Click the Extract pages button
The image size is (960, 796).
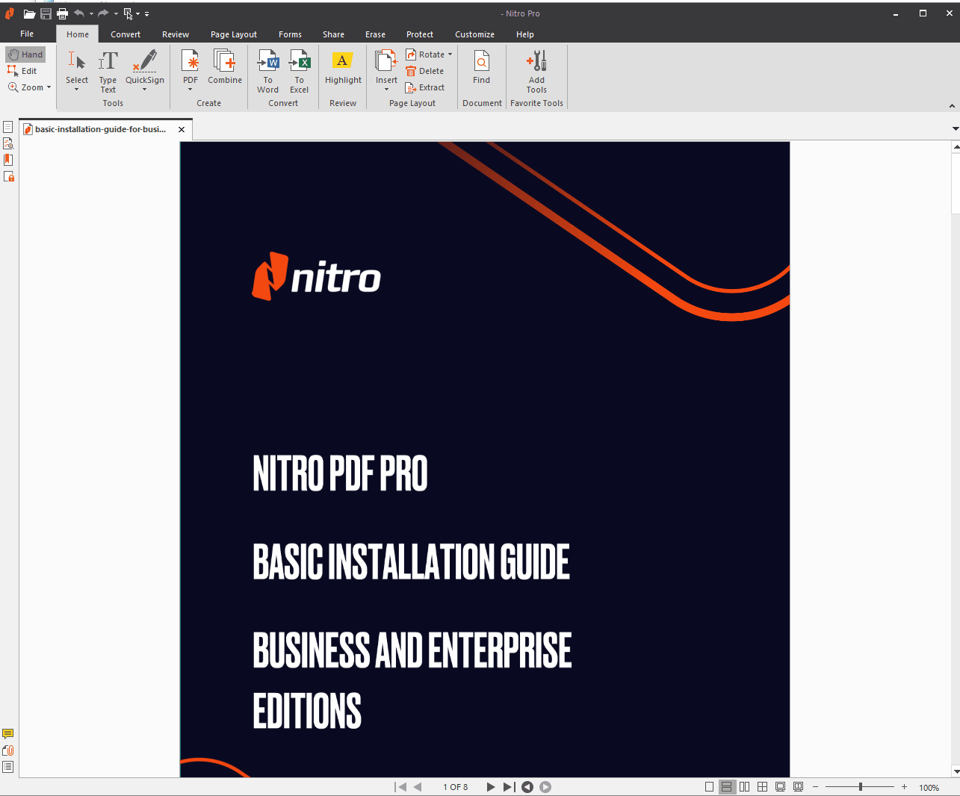click(425, 87)
